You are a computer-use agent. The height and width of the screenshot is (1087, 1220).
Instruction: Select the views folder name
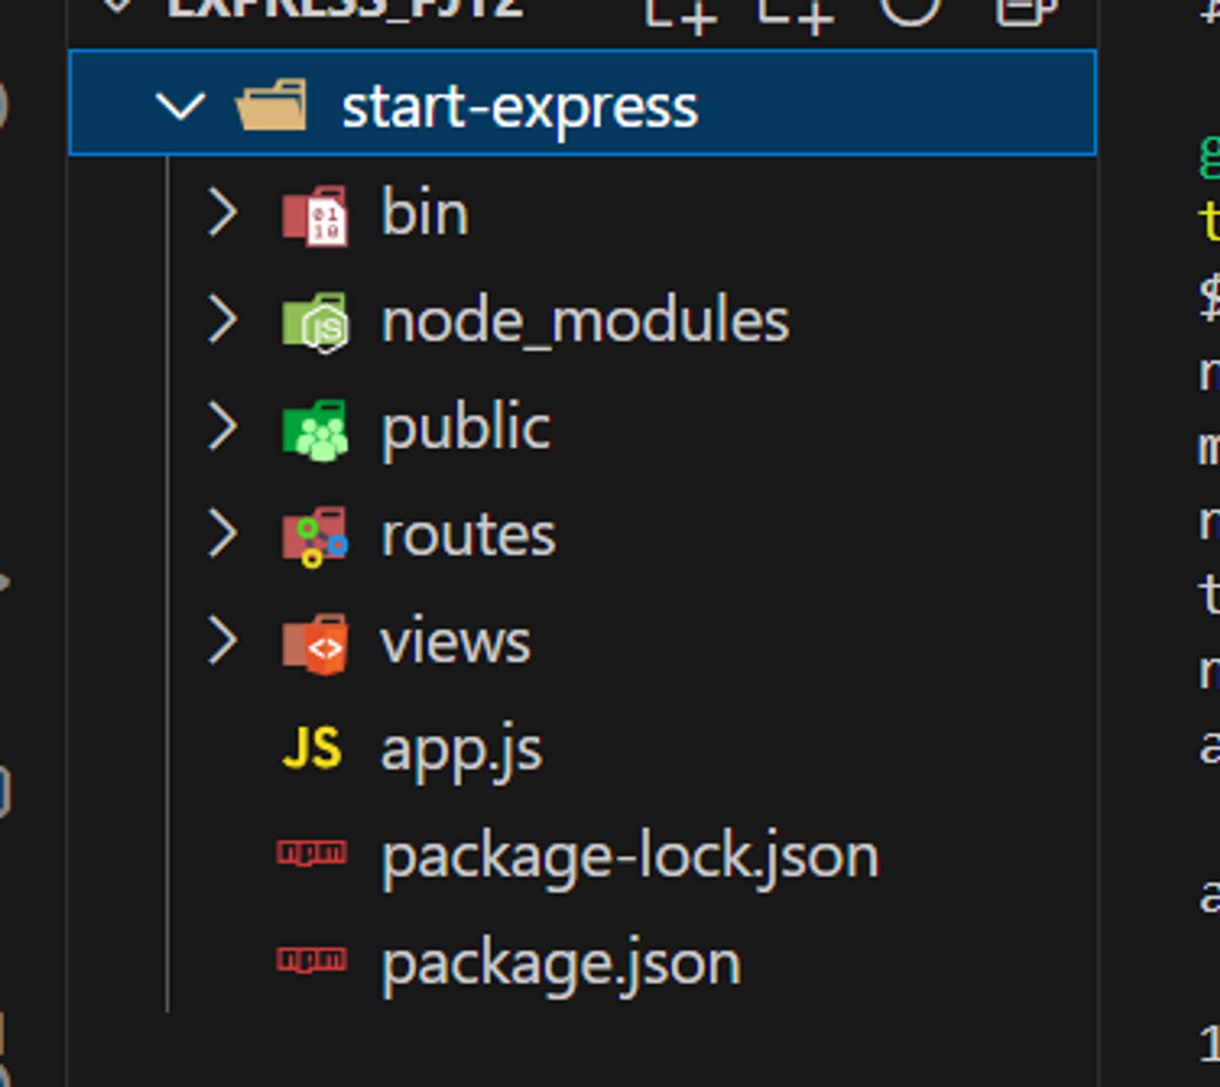point(455,640)
